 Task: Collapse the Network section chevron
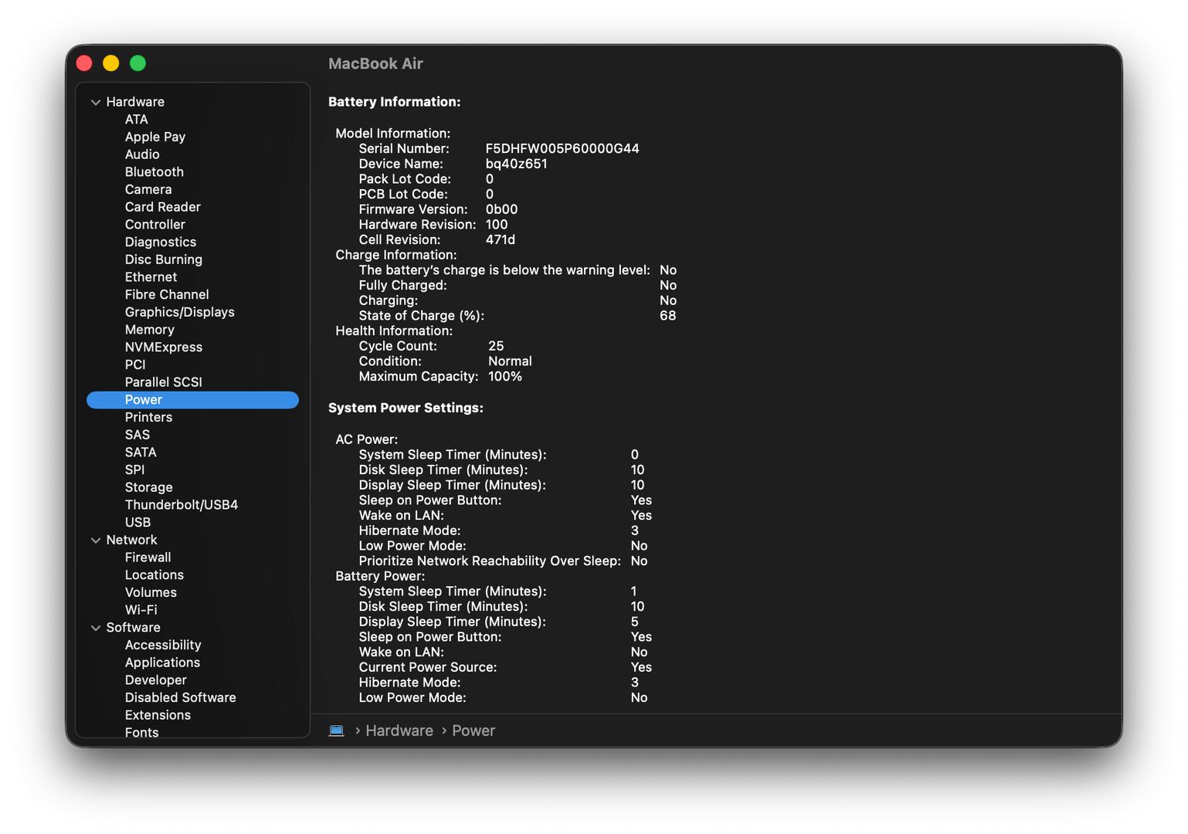click(x=96, y=540)
